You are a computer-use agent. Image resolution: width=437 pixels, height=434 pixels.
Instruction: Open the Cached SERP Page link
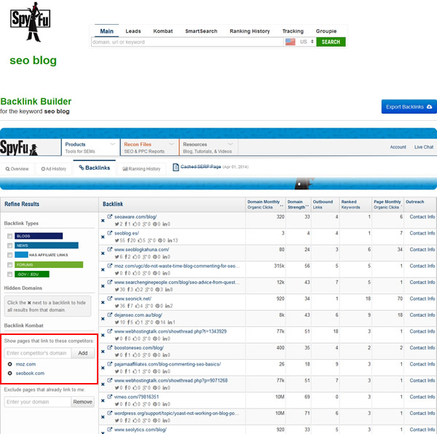201,167
